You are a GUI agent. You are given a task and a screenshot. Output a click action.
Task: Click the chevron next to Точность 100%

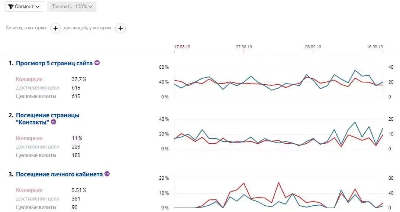pyautogui.click(x=91, y=7)
